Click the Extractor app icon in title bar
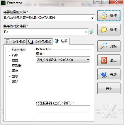 [x=3, y=3]
